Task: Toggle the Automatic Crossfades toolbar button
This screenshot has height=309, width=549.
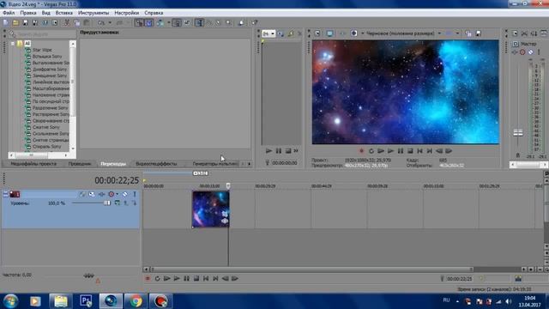Action: pos(148,23)
